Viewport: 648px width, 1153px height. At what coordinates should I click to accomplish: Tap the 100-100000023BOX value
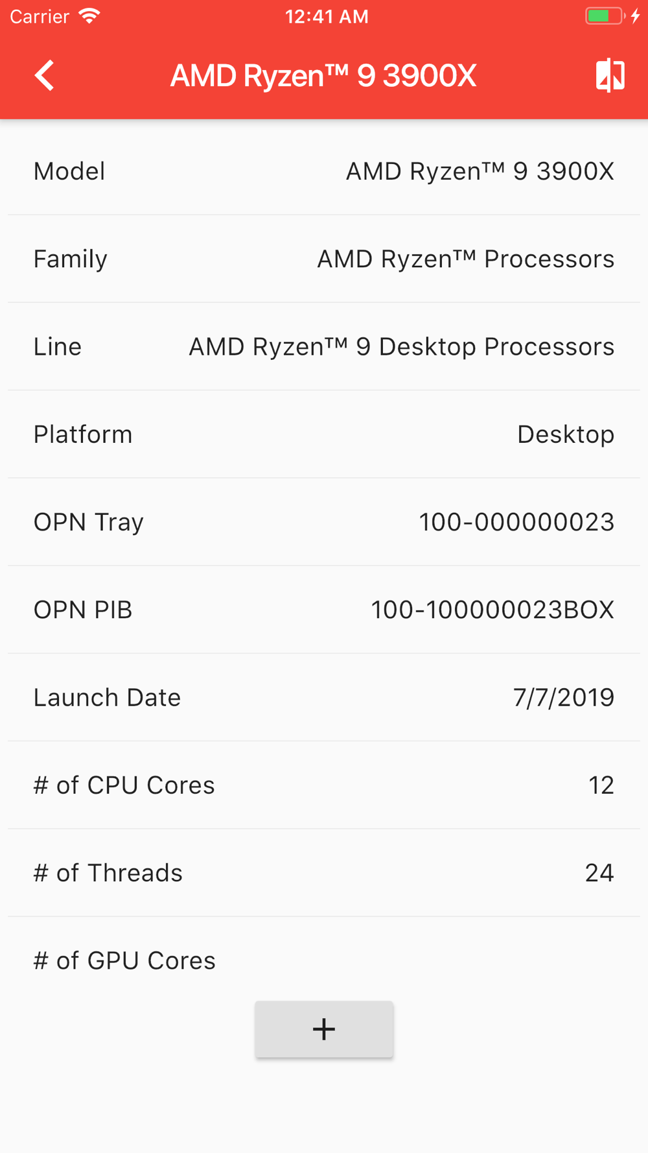point(492,610)
